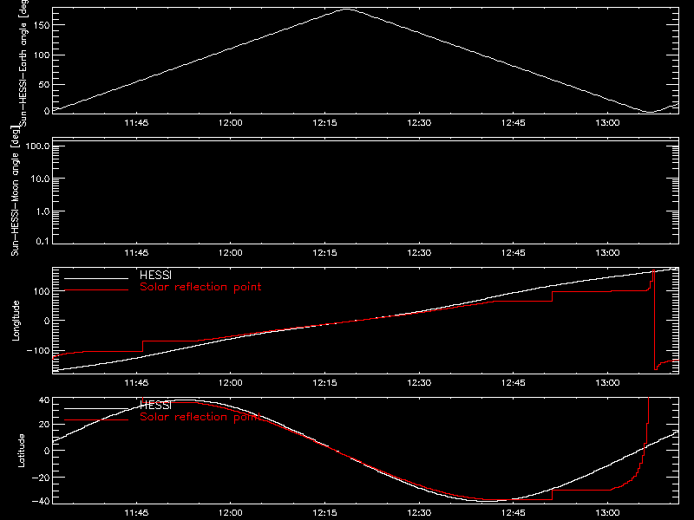Select the 100 tick on Longitude axis

[42, 291]
